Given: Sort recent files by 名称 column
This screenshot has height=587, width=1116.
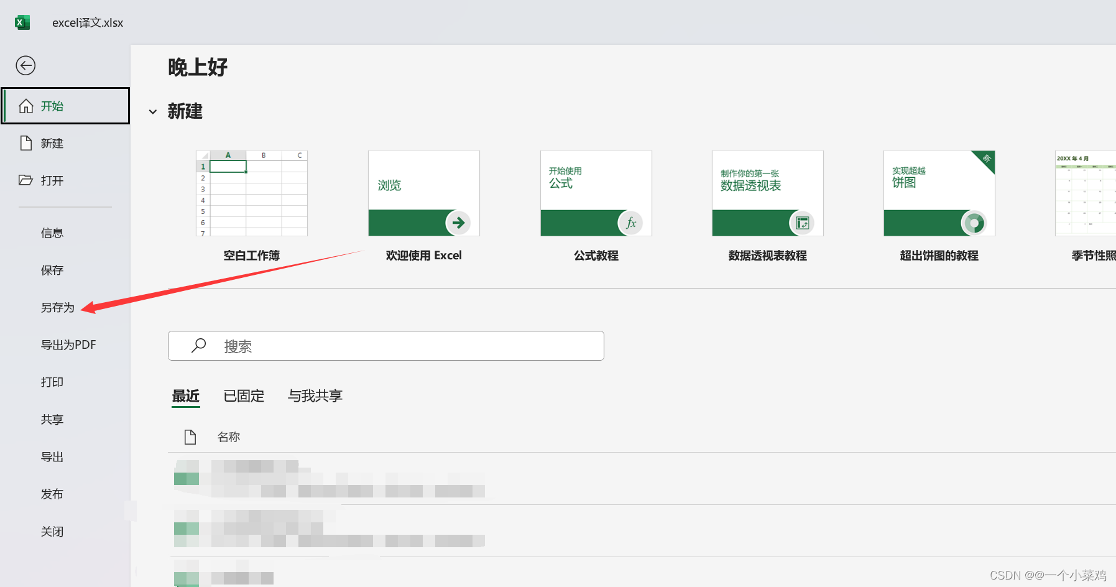Looking at the screenshot, I should (229, 437).
